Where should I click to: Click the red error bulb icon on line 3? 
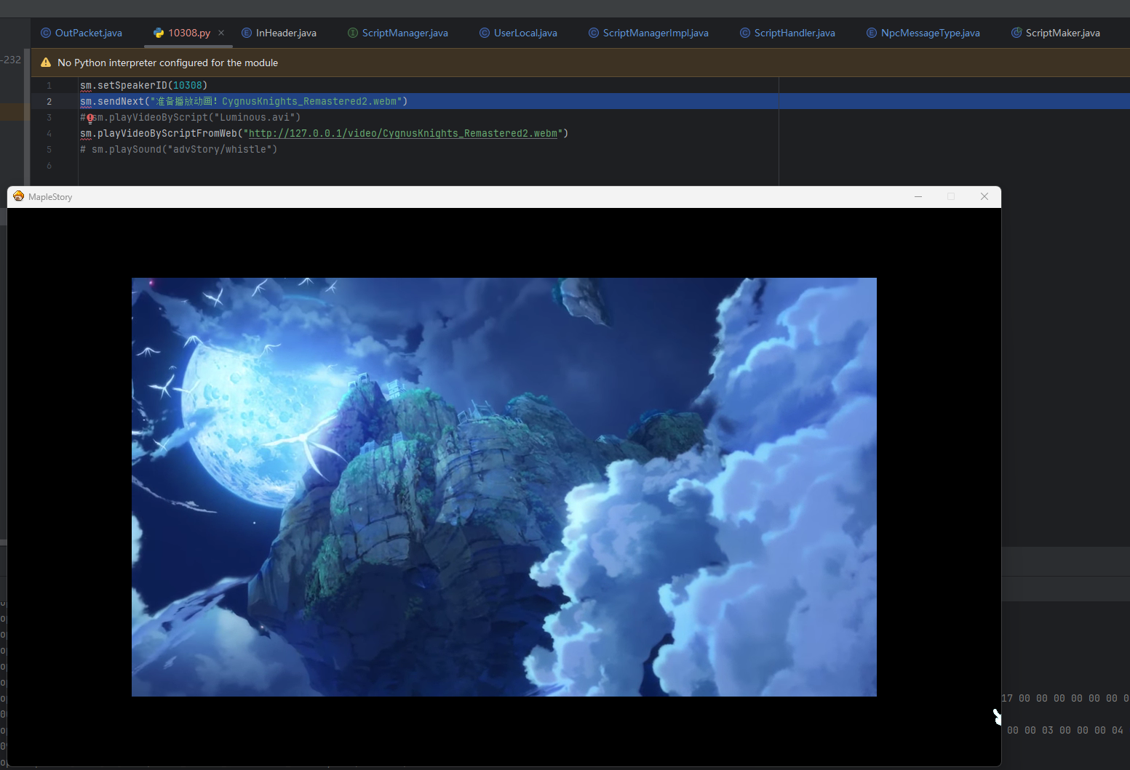click(90, 118)
